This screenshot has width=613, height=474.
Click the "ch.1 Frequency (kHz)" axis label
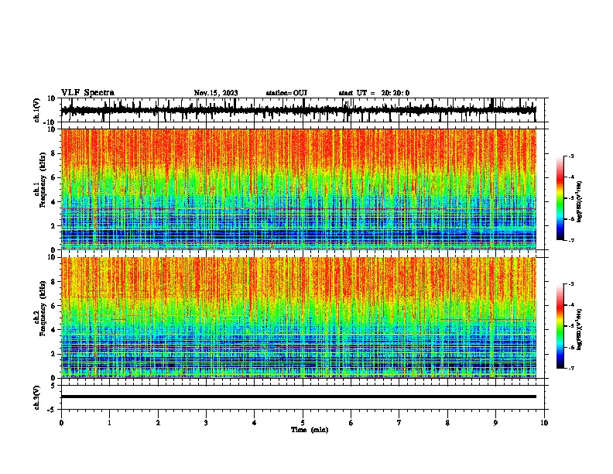point(40,180)
